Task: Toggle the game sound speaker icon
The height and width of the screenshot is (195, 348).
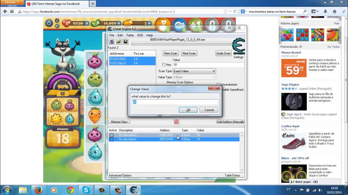Action: click(x=57, y=25)
